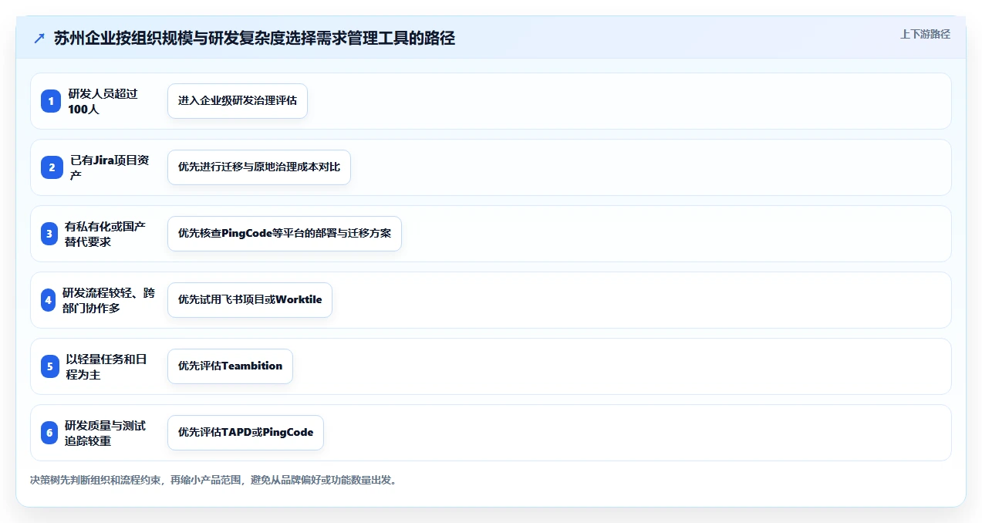
Task: Click the 优先试用飞书项目或Worktile chip
Action: pyautogui.click(x=250, y=300)
